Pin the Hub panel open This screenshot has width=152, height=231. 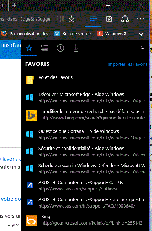click(x=141, y=48)
